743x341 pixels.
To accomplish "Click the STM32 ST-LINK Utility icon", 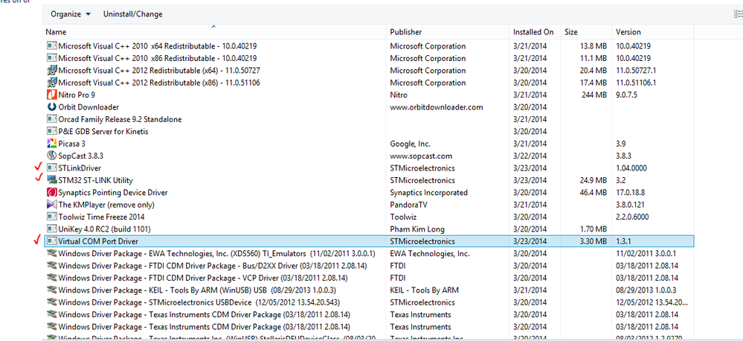I will [51, 180].
